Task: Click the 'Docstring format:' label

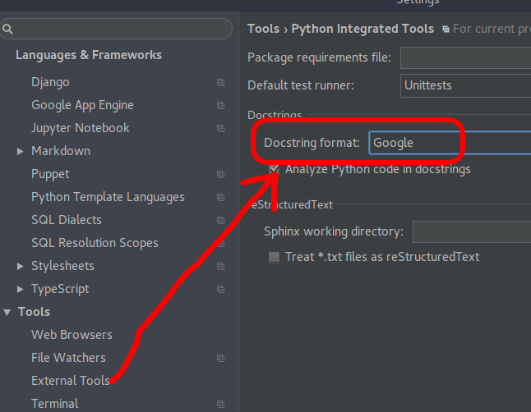Action: click(312, 143)
